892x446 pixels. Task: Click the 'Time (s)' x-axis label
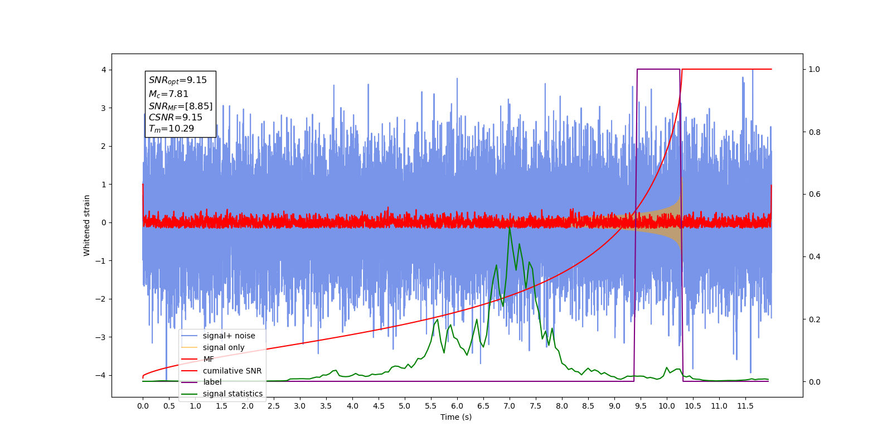click(456, 417)
